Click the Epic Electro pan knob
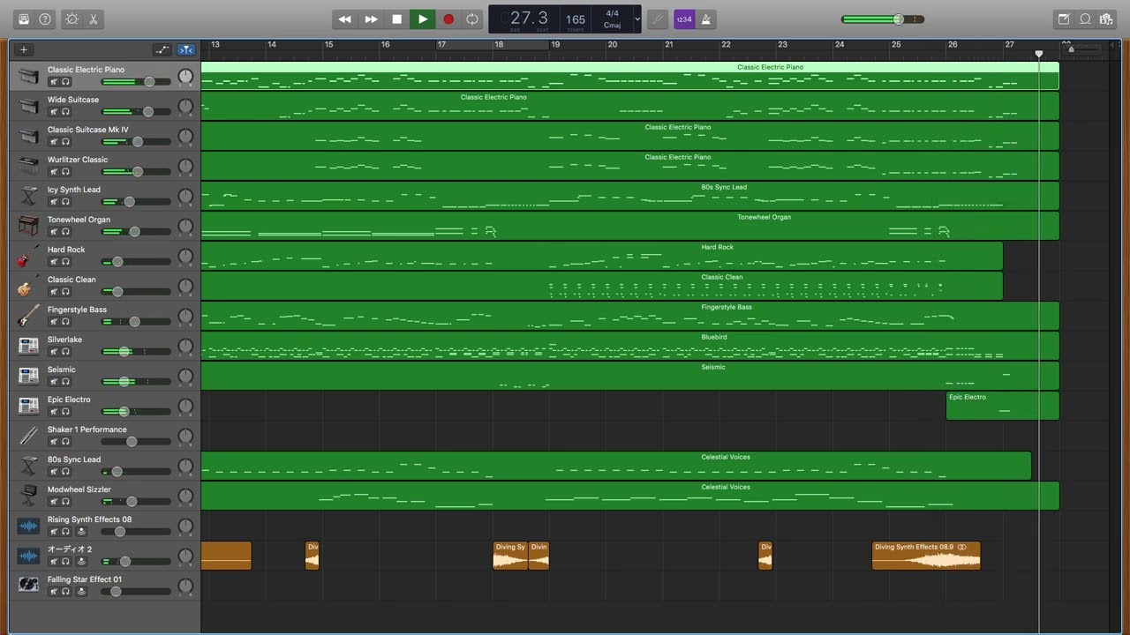The image size is (1130, 635). tap(185, 407)
